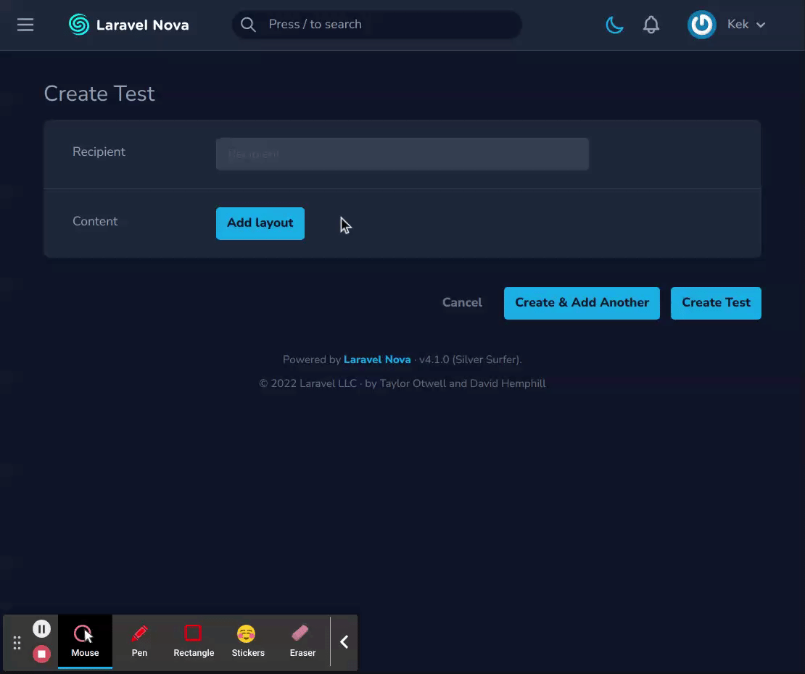Switch to the Mouse tool

point(85,641)
